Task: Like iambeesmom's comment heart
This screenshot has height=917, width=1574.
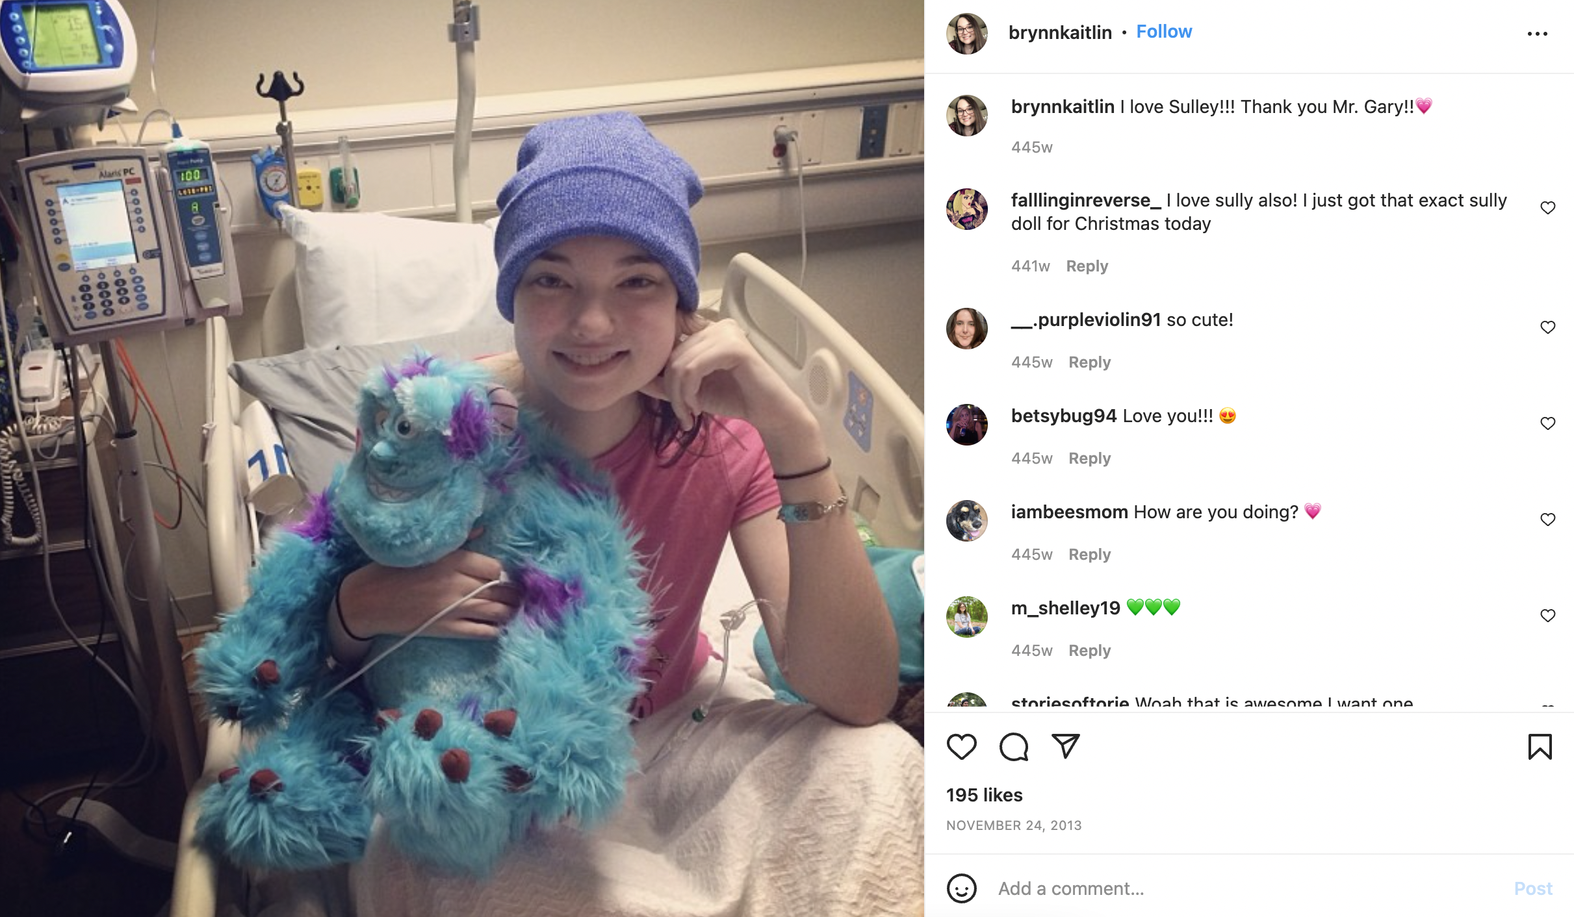Action: pyautogui.click(x=1548, y=520)
